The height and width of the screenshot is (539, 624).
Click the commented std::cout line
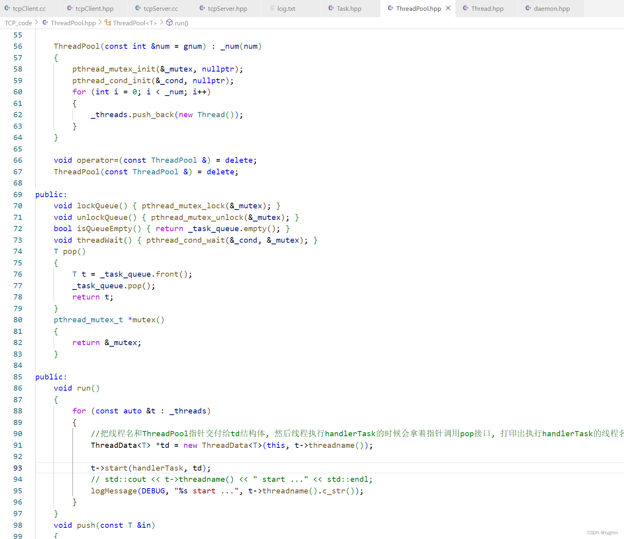click(x=231, y=479)
